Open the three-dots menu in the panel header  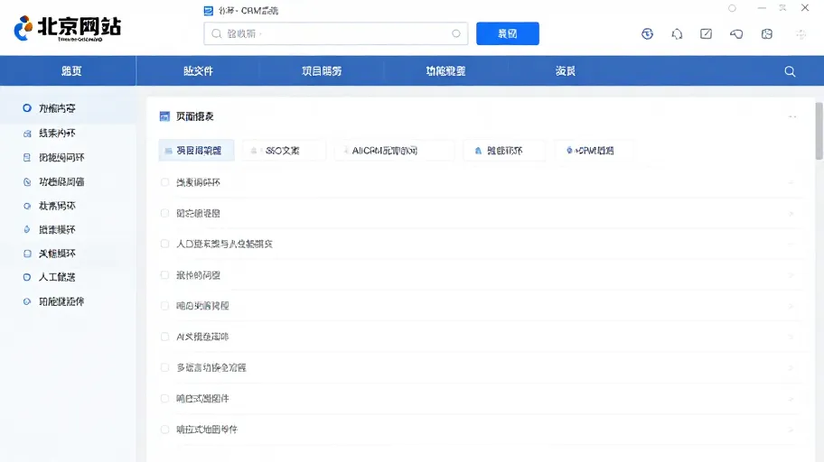tap(792, 116)
